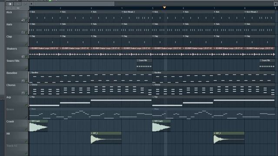Mute the Baseline track
The image size is (278, 156).
point(26,81)
